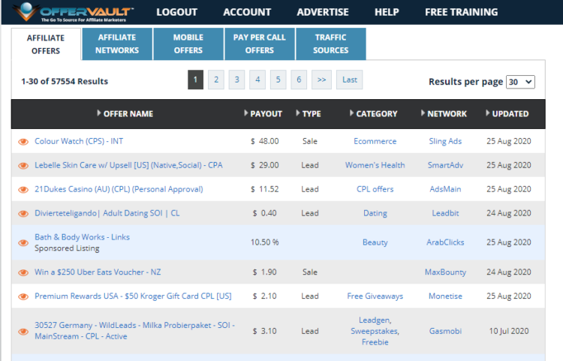Open Sling Ads network link

(445, 141)
